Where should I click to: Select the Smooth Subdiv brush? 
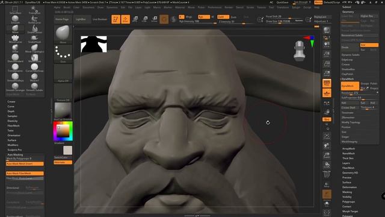pos(34,87)
